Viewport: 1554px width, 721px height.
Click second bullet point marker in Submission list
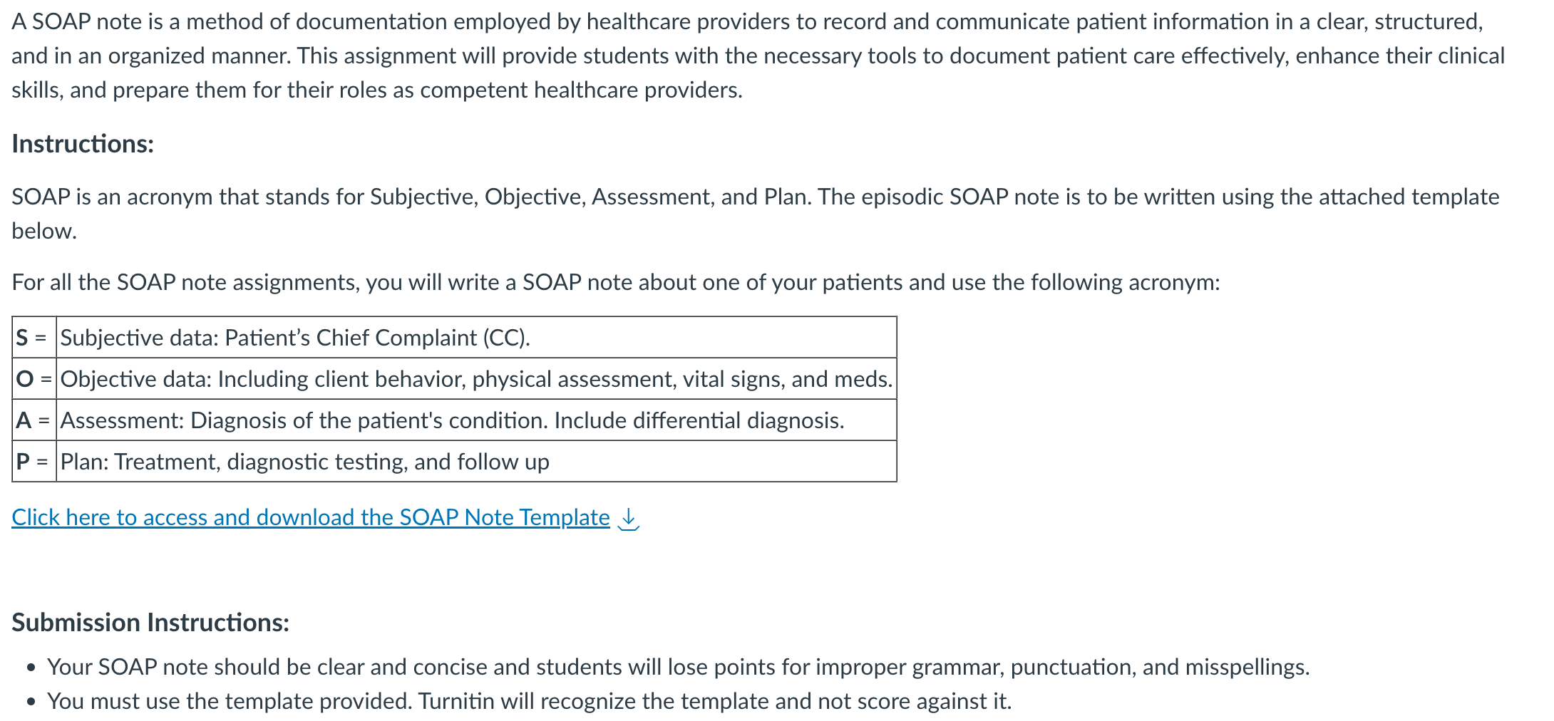pos(31,702)
